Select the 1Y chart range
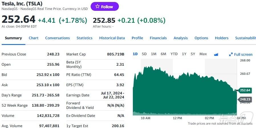Viewport: 256px width, 128px height. pyautogui.click(x=184, y=54)
